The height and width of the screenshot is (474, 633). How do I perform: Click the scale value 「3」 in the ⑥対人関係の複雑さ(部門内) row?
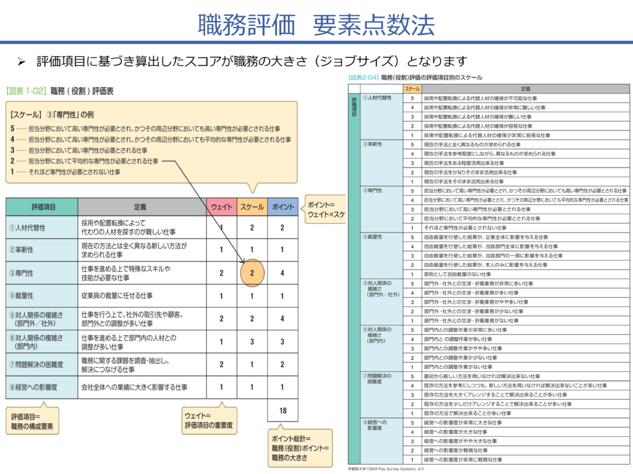252,342
